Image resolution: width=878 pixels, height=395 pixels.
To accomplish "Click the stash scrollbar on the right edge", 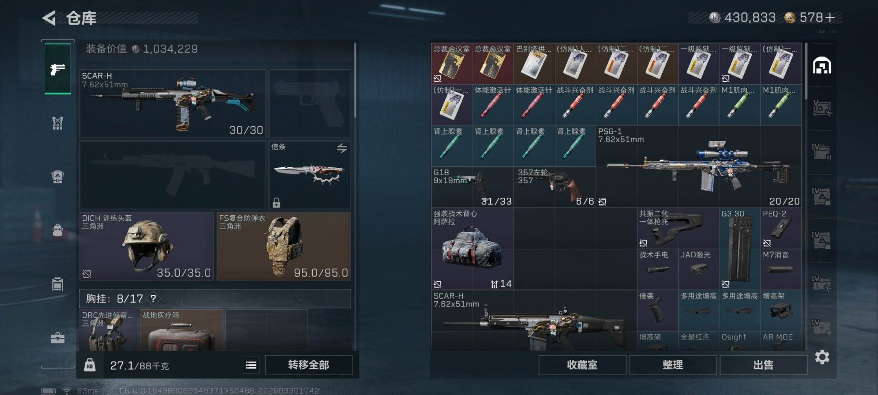I will pos(806,71).
